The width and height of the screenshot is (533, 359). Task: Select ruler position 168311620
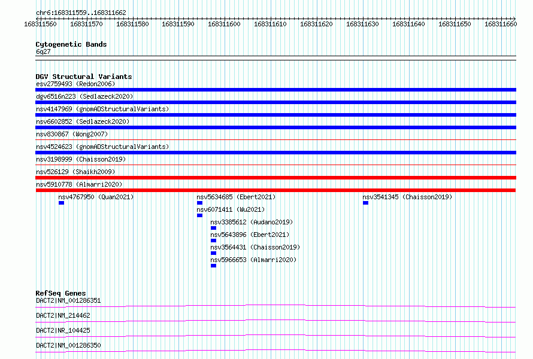(x=316, y=24)
